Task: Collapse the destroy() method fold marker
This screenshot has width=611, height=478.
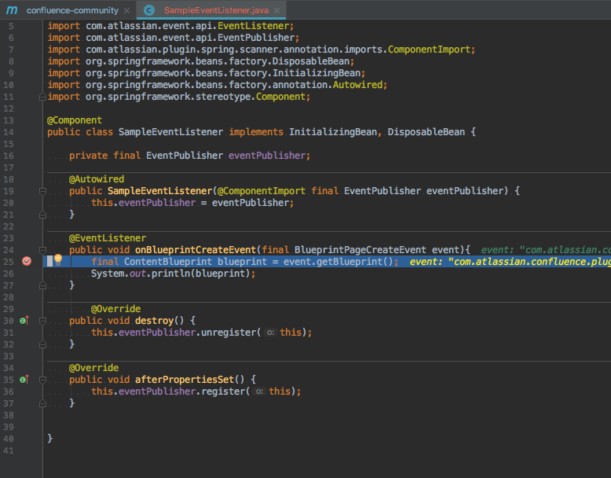Action: [x=42, y=321]
